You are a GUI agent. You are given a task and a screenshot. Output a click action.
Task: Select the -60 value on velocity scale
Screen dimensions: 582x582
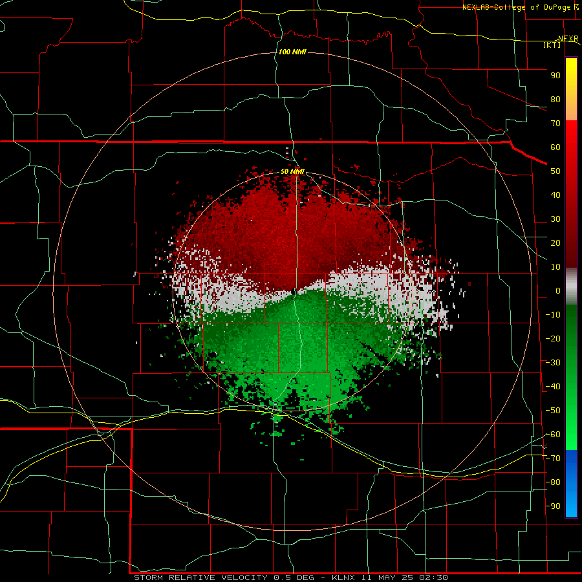pos(553,435)
